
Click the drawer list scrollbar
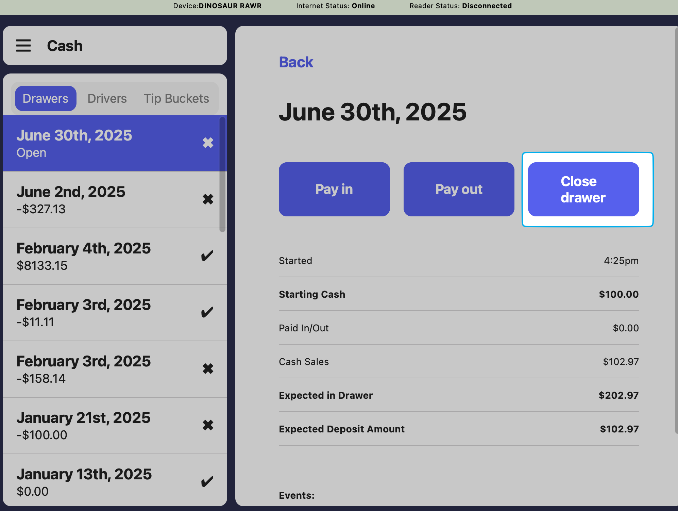click(x=222, y=174)
